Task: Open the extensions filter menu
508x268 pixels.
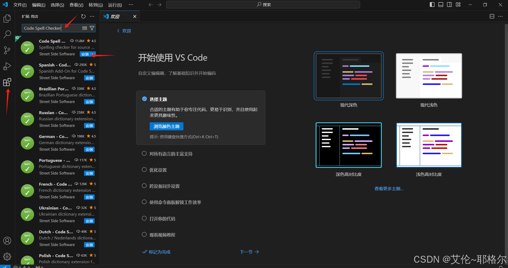Action: click(x=92, y=28)
